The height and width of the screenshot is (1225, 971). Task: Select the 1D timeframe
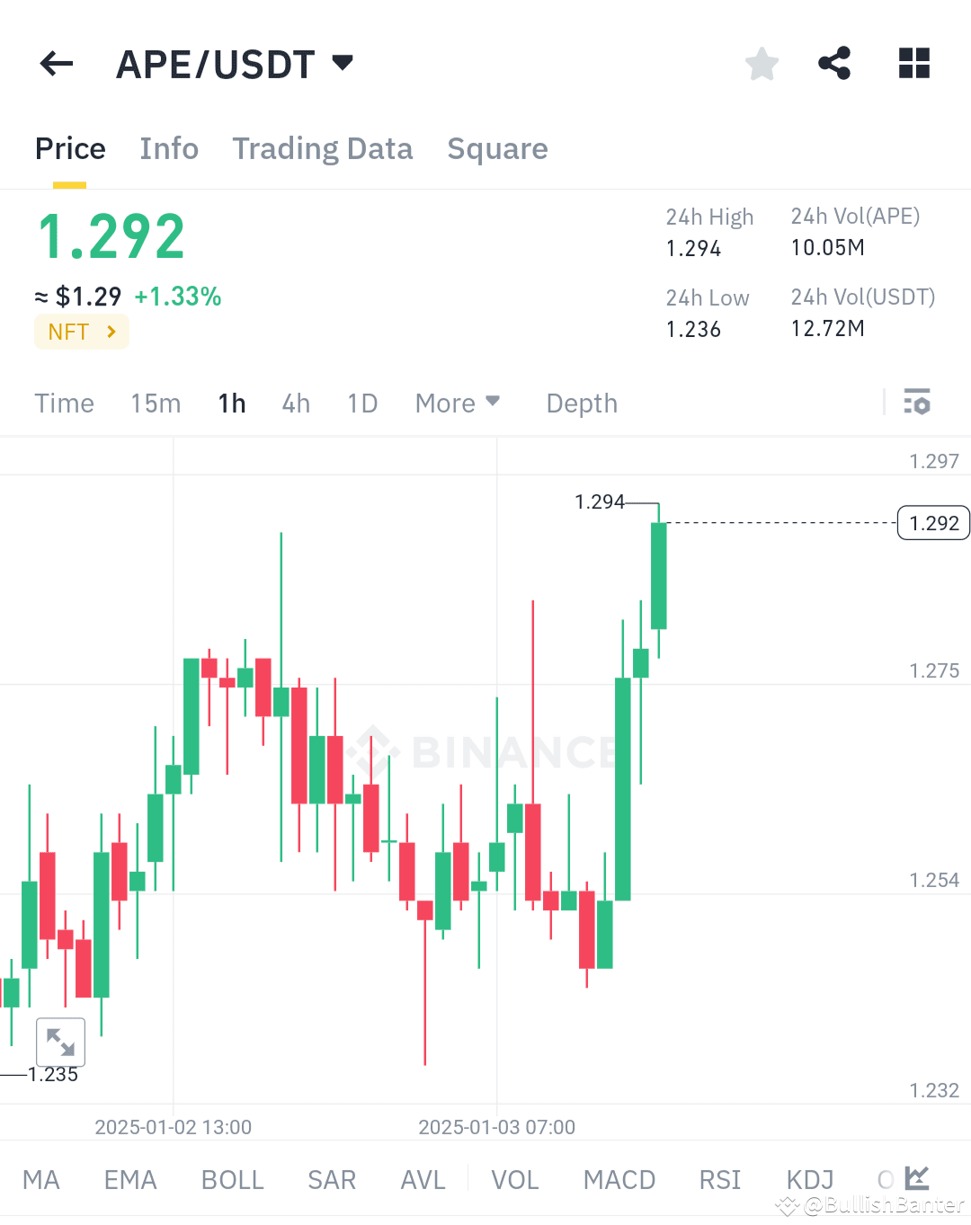pyautogui.click(x=362, y=403)
